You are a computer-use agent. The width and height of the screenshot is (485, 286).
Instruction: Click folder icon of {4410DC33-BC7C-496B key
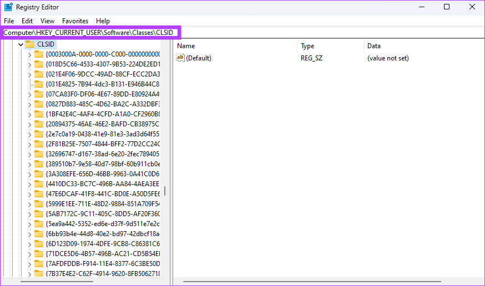coord(39,184)
